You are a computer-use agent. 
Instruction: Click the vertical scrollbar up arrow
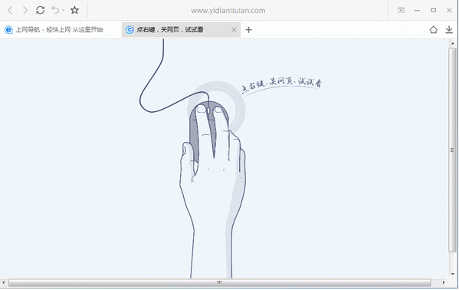coord(453,44)
